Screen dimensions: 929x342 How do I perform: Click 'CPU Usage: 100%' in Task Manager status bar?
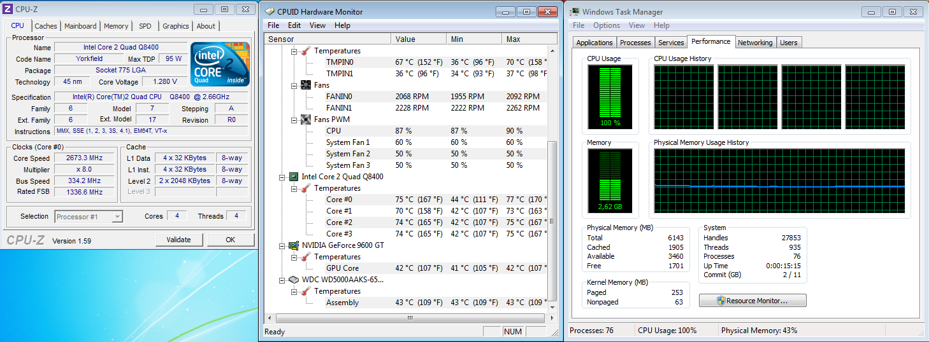coord(667,331)
